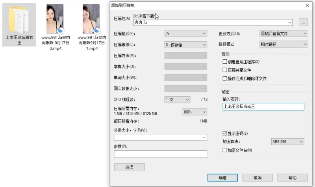The width and height of the screenshot is (315, 187).
Task: Click the browse '...' button for archive path
Action: click(x=303, y=22)
